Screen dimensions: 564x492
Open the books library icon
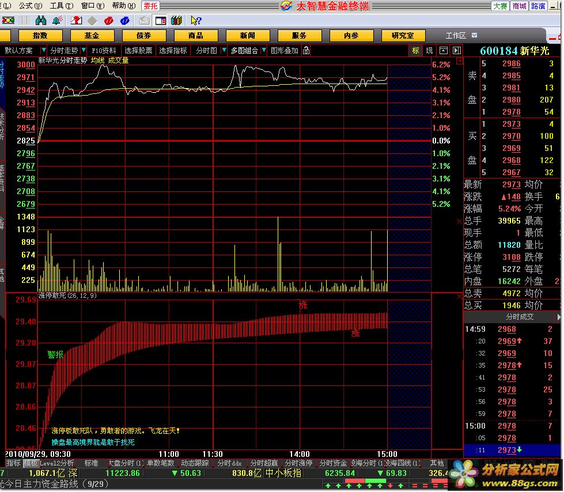point(176,21)
